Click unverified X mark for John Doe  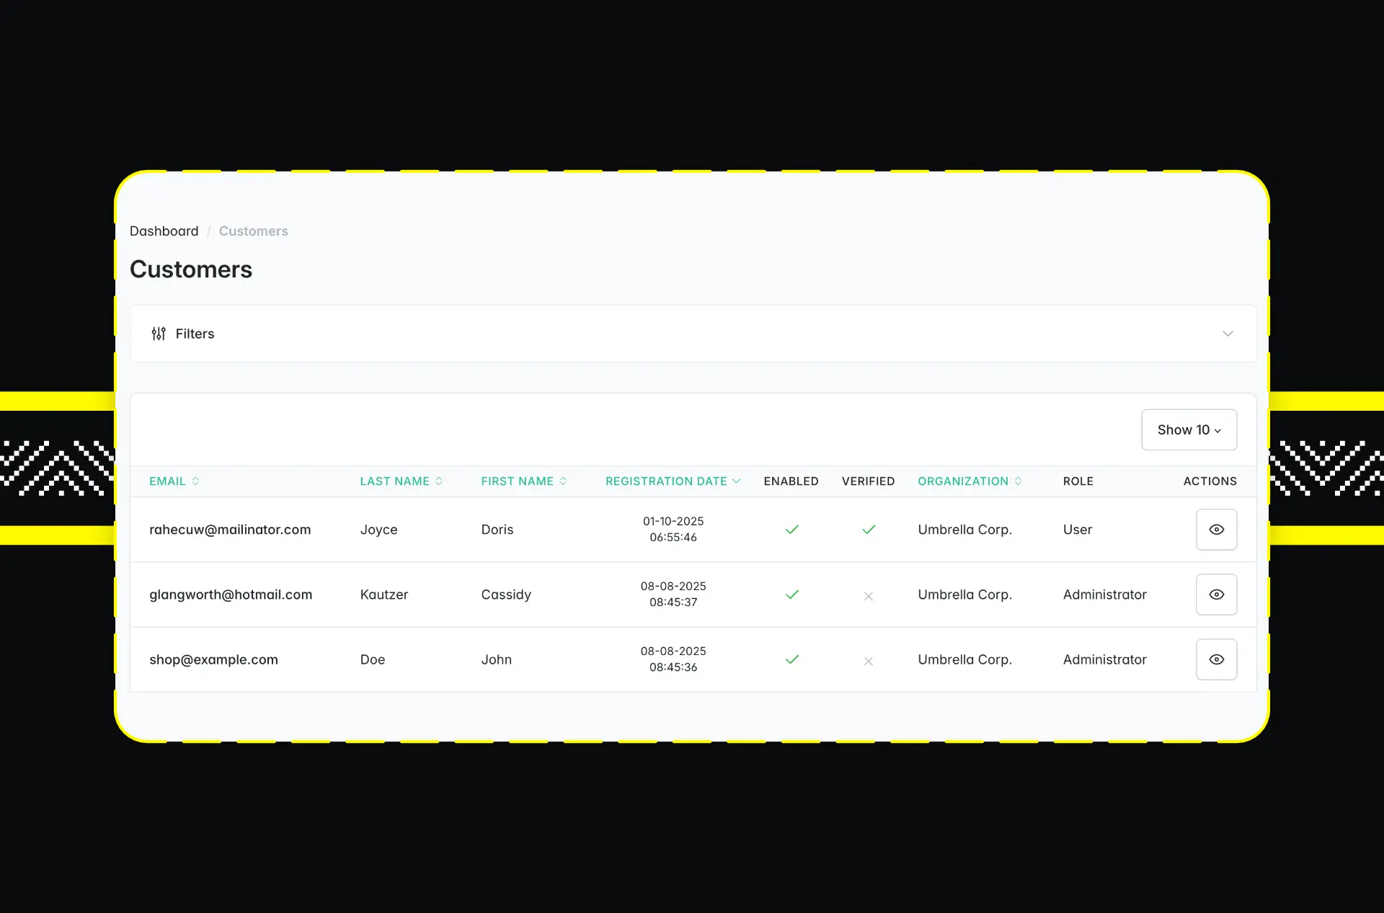(x=869, y=661)
